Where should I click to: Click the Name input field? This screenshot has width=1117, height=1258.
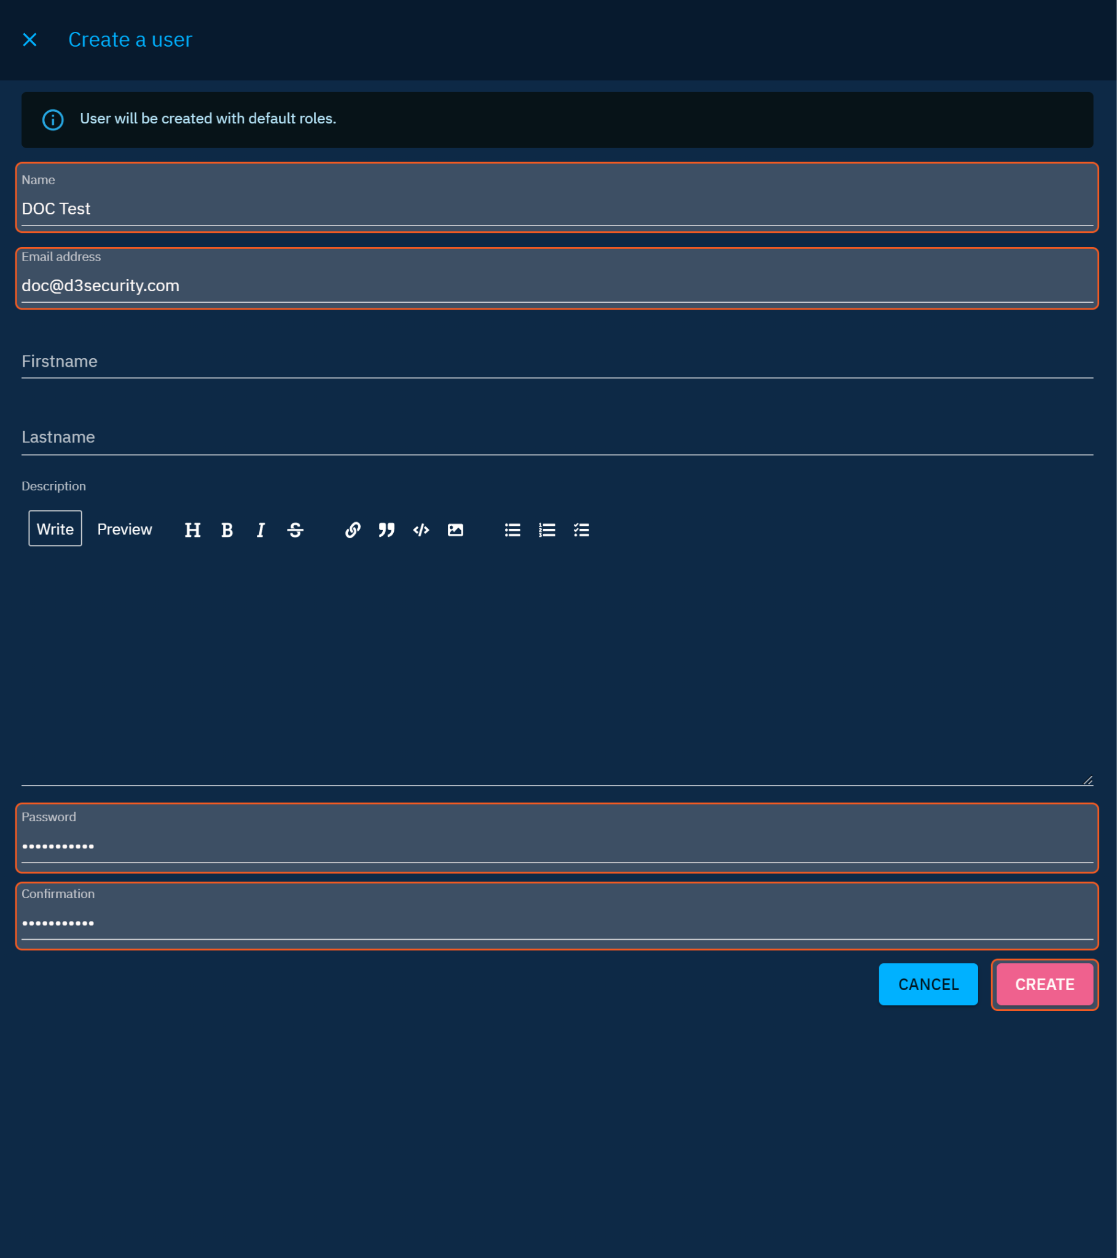point(557,209)
